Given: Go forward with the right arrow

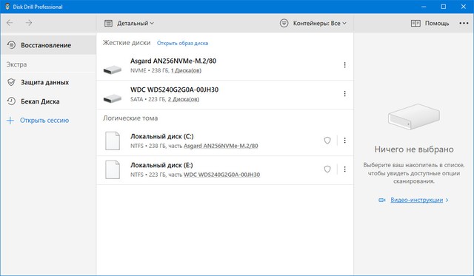Looking at the screenshot, I should [x=29, y=23].
